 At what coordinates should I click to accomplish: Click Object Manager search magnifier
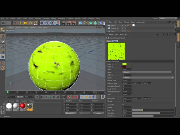pos(168,22)
